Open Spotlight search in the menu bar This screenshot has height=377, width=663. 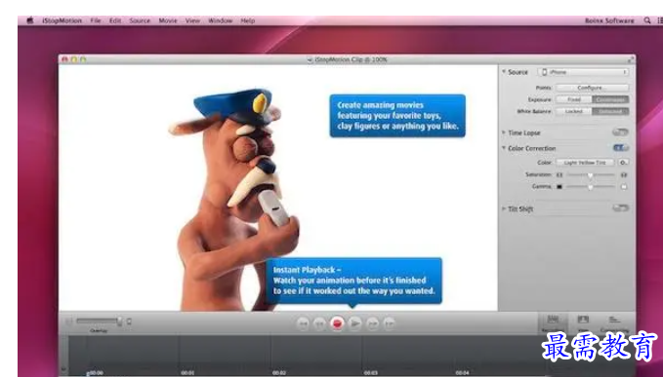pos(647,20)
